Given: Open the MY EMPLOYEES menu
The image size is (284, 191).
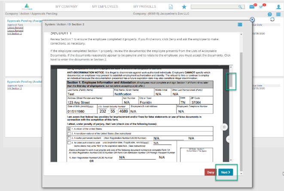Looking at the screenshot, I should pyautogui.click(x=105, y=6).
